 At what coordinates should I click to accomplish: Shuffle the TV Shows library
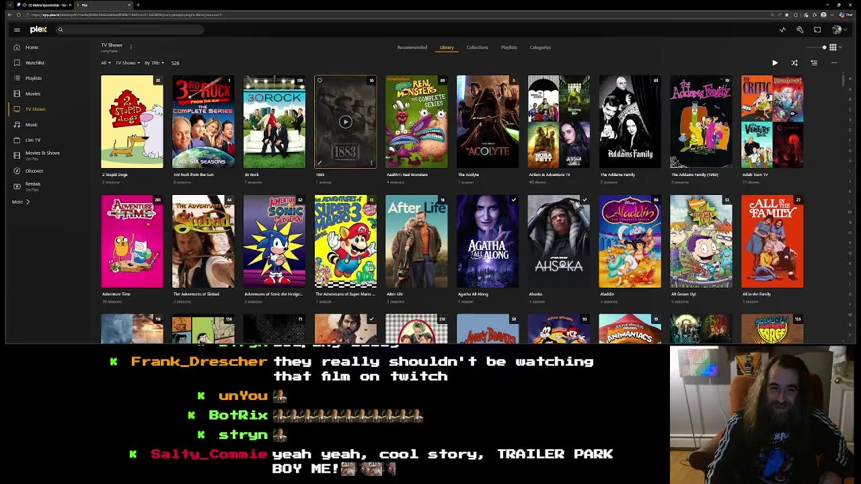click(794, 63)
